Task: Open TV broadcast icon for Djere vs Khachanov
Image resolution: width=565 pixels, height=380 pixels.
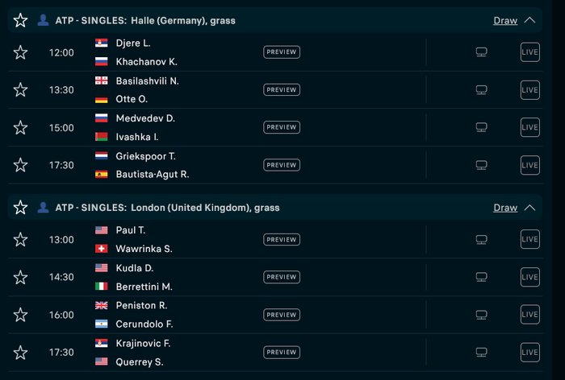Action: (481, 52)
